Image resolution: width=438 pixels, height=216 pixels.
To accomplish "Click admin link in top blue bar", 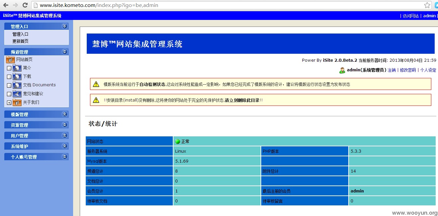I will pyautogui.click(x=429, y=16).
